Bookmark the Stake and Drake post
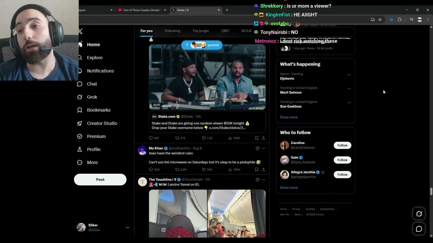The image size is (433, 243). click(x=256, y=138)
